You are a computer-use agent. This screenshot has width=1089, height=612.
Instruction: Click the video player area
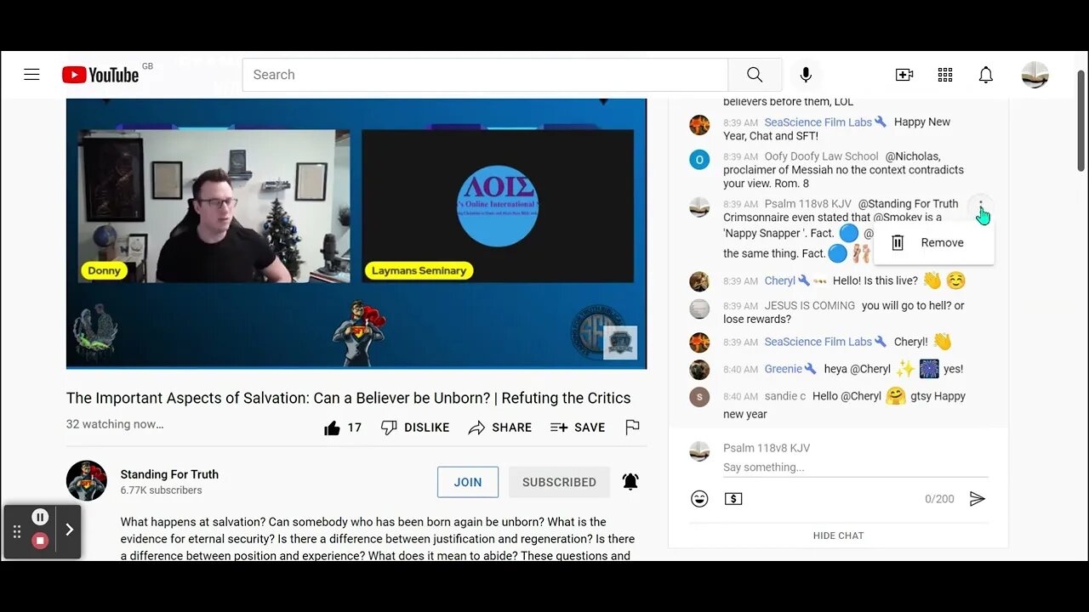(356, 234)
